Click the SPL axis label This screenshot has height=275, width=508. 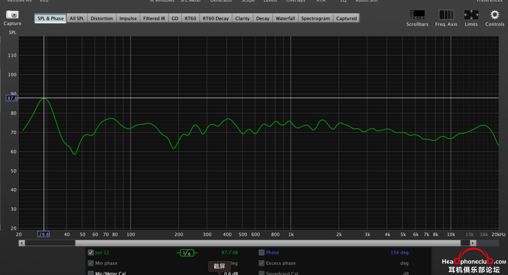pyautogui.click(x=12, y=32)
